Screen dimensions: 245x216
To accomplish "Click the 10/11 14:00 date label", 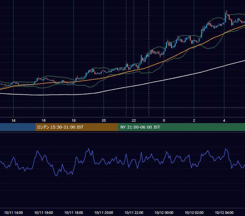I will click(x=13, y=212).
